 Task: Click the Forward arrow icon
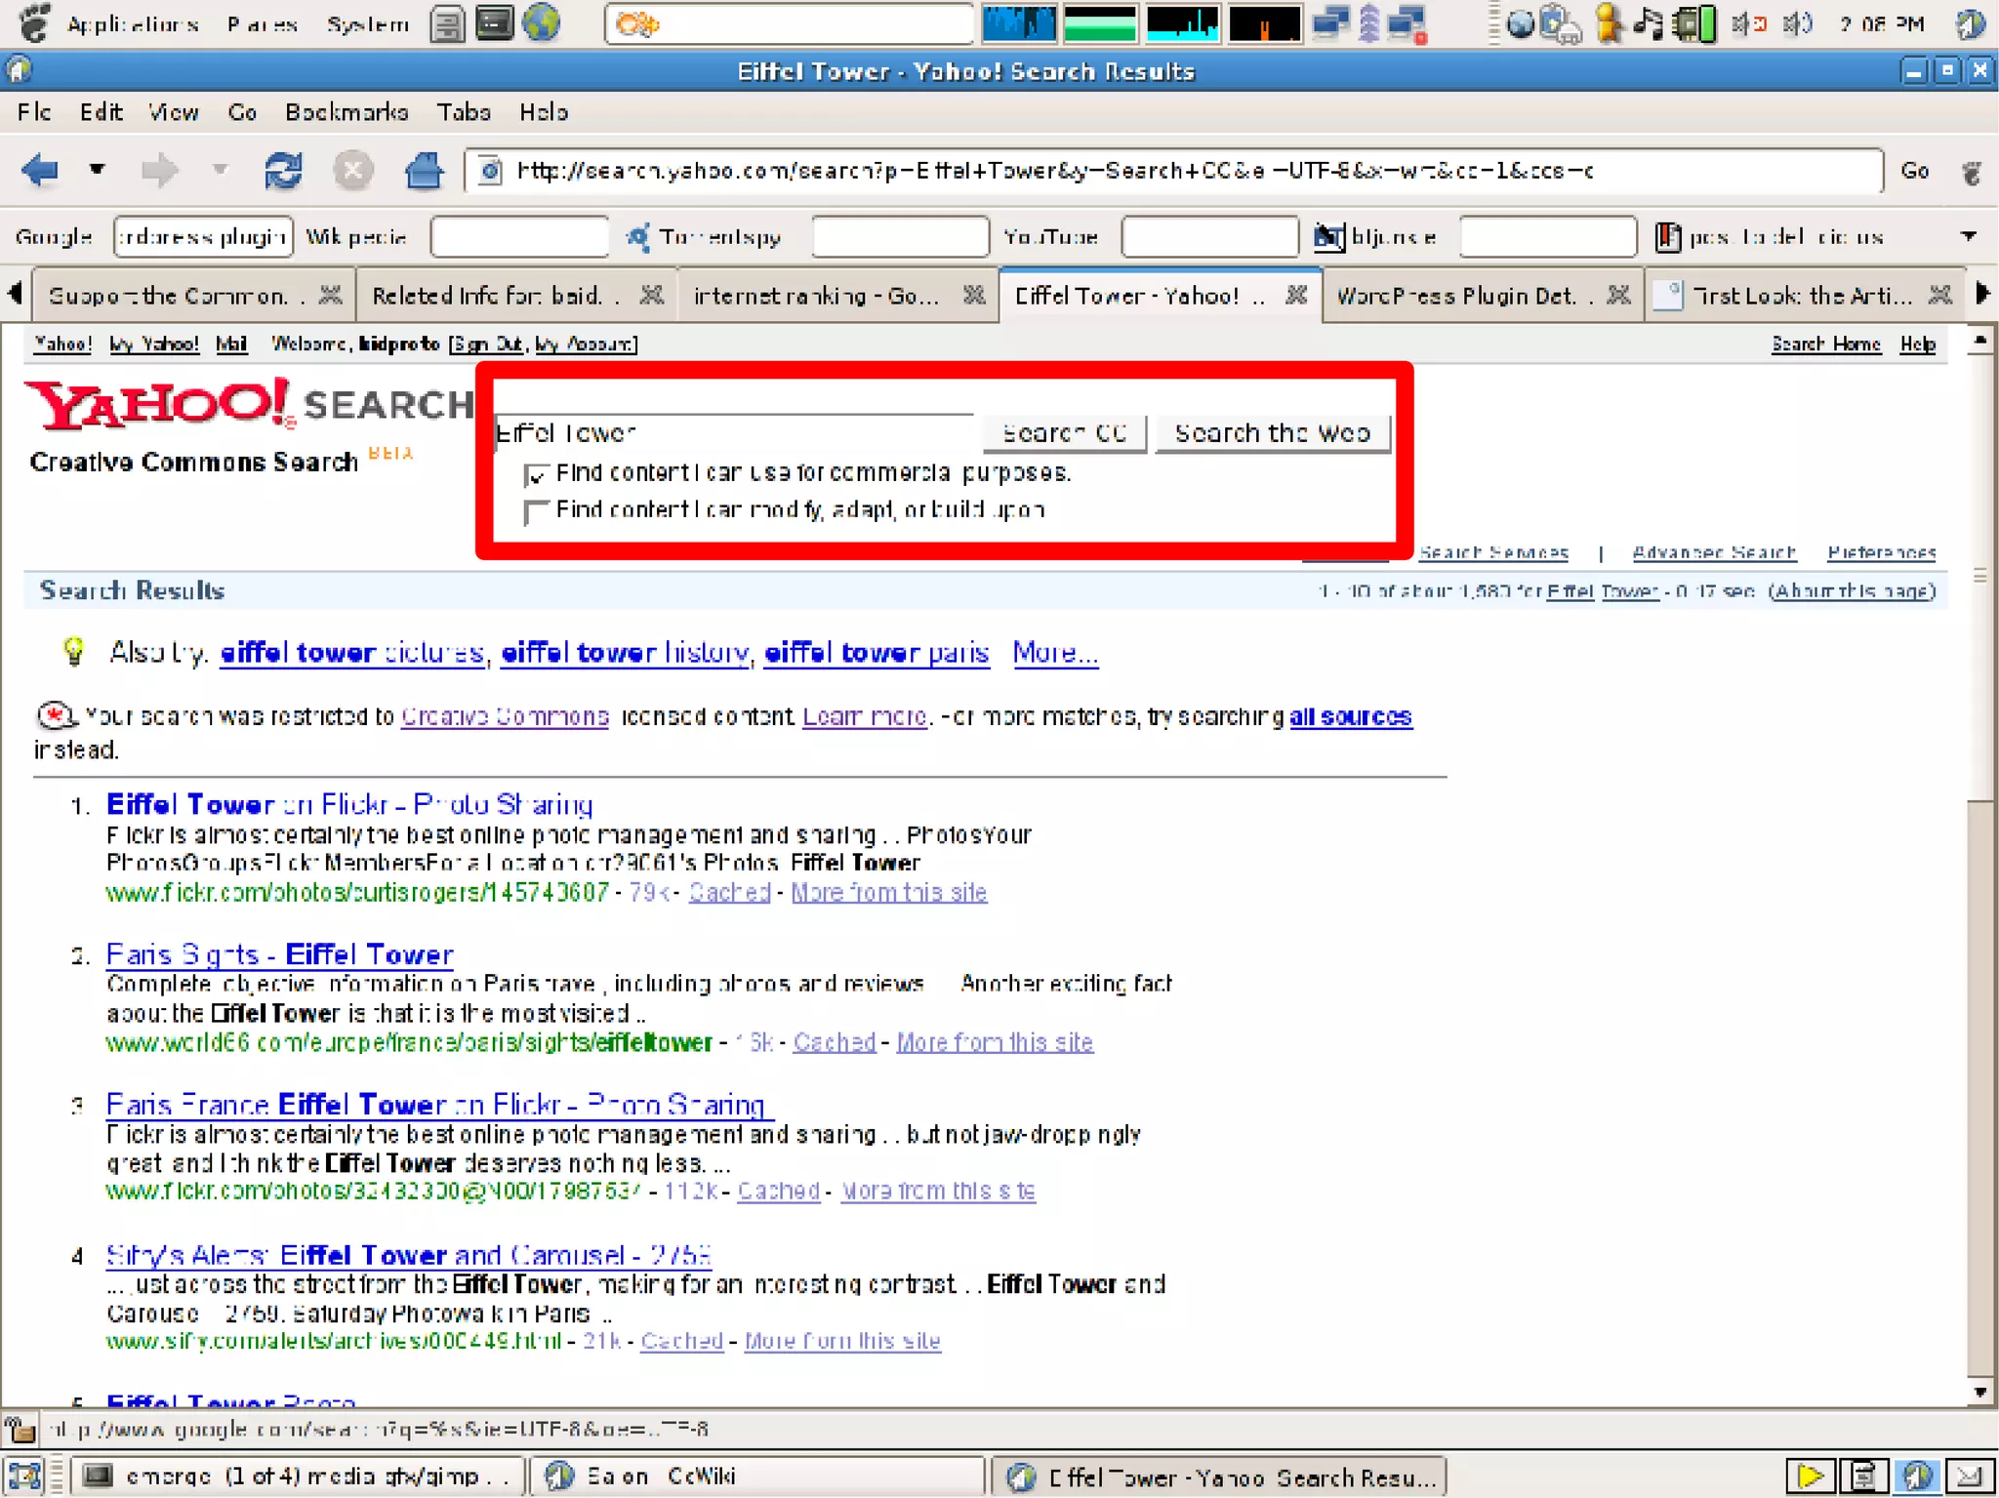[x=159, y=171]
